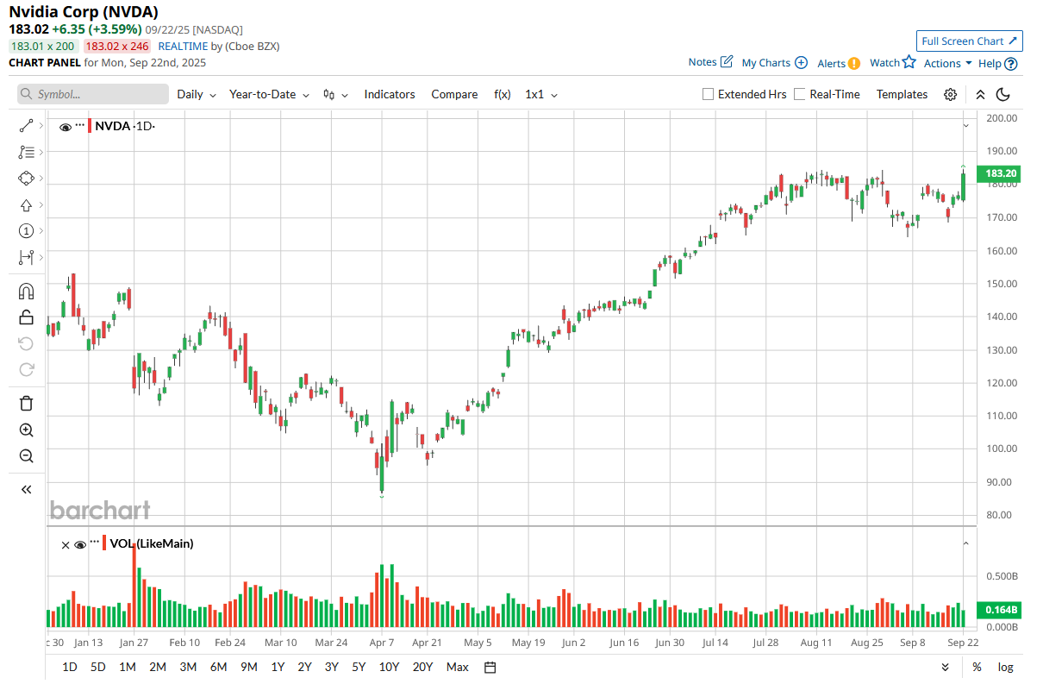1043x684 pixels.
Task: Open the Indicators menu
Action: coord(390,94)
